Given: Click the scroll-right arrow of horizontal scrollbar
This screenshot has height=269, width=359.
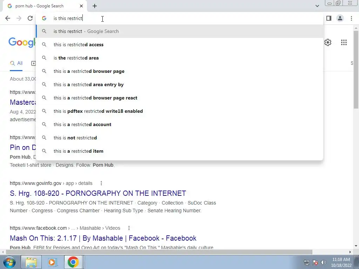Looking at the screenshot, I should click(x=350, y=252).
